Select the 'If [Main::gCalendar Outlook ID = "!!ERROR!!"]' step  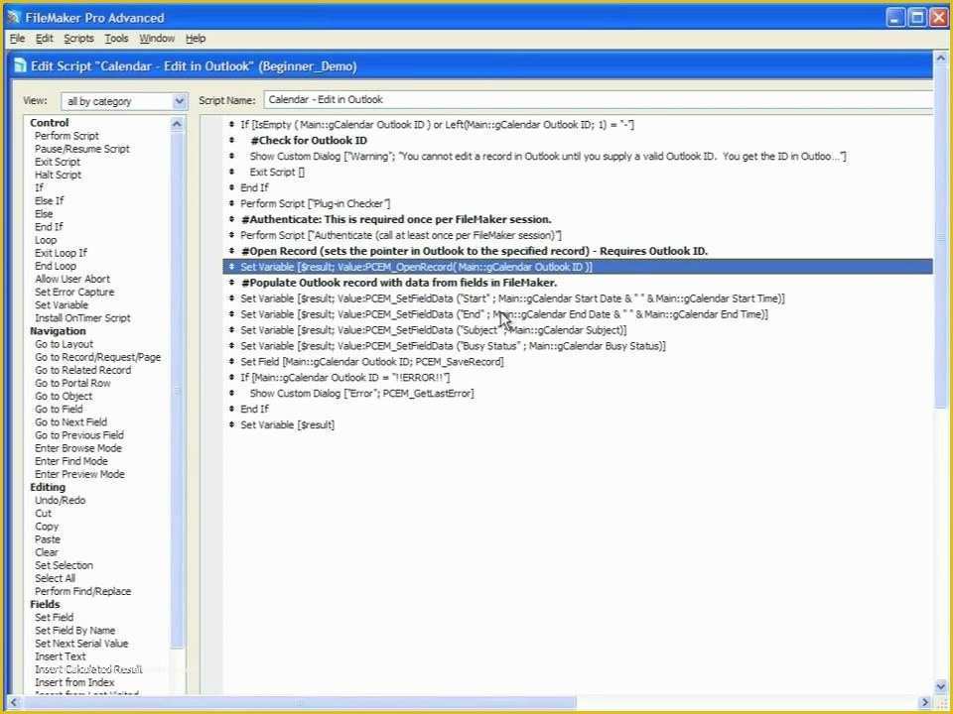point(345,377)
